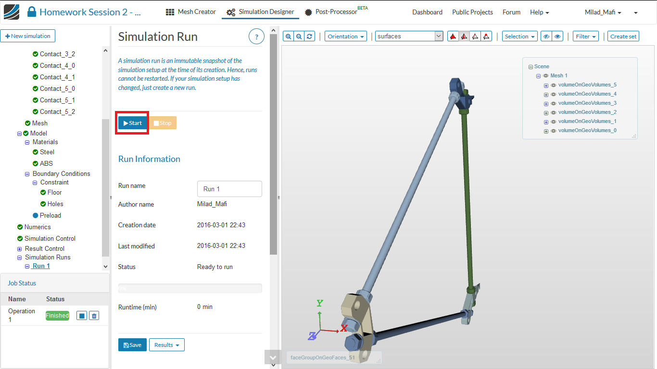Open the Dashboard page
Image resolution: width=657 pixels, height=369 pixels.
[427, 12]
